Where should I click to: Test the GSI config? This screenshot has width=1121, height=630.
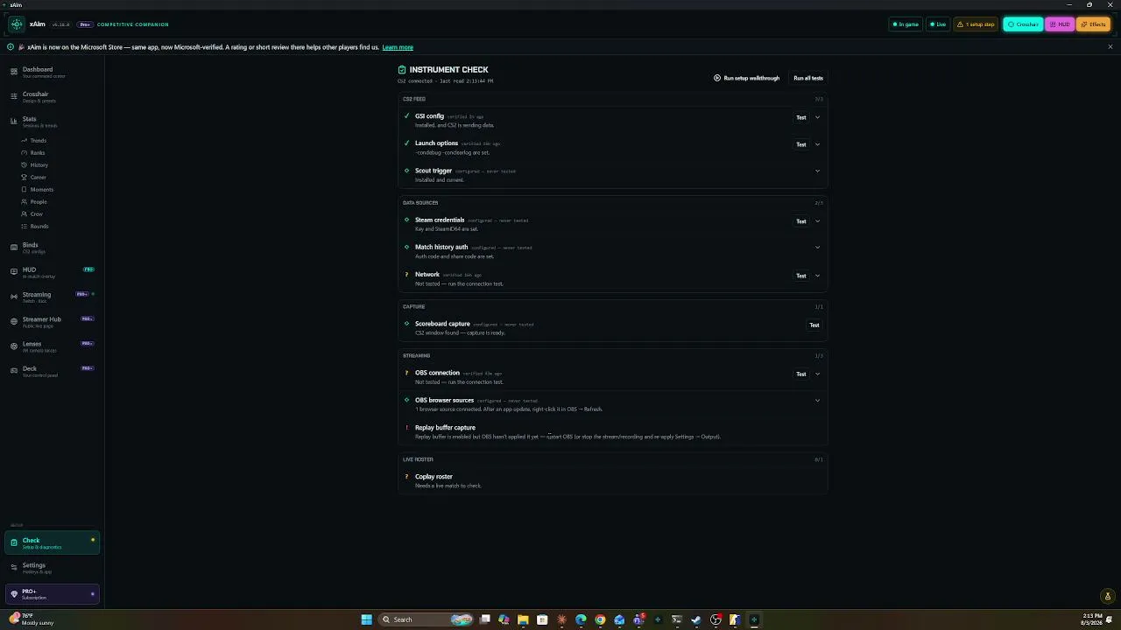(800, 117)
